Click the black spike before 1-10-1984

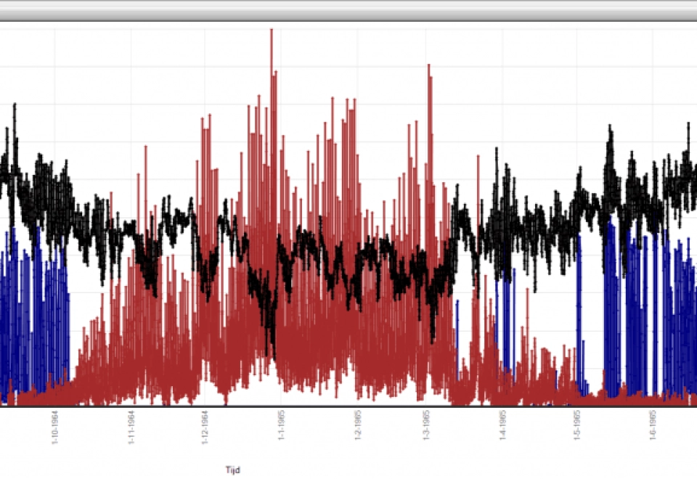pos(15,109)
